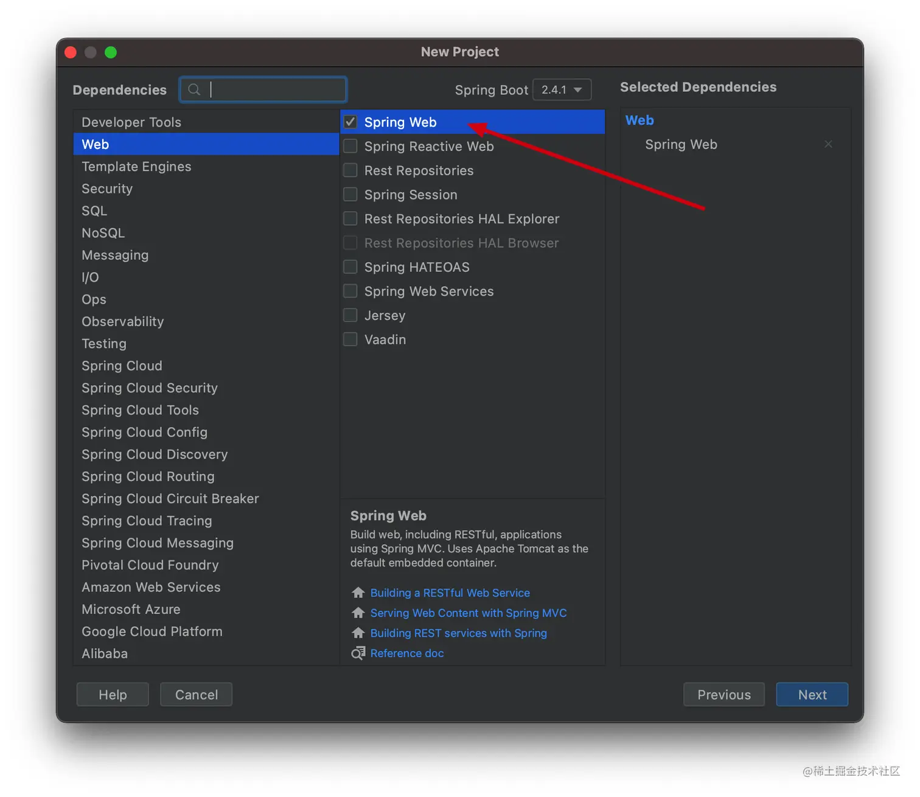This screenshot has width=920, height=797.
Task: Click the Reference doc icon
Action: (x=358, y=653)
